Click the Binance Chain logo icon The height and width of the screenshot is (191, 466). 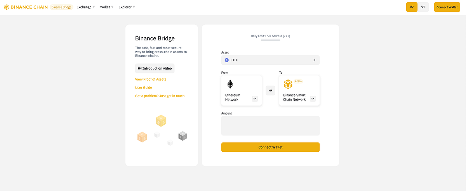click(7, 7)
